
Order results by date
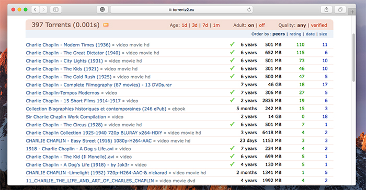(310, 34)
